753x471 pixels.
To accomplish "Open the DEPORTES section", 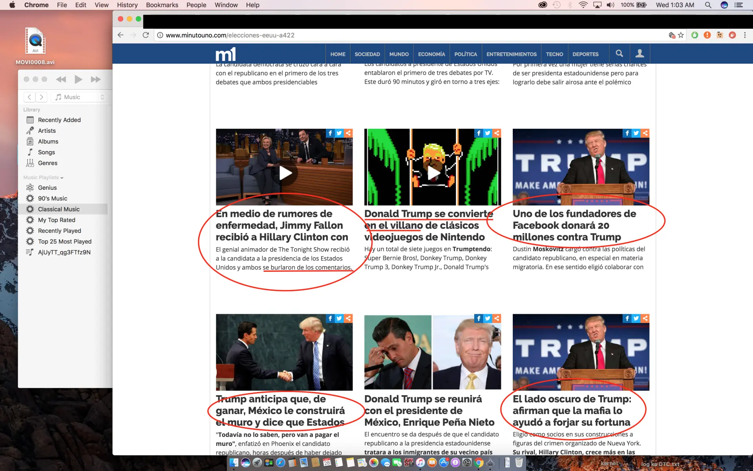I will (585, 54).
